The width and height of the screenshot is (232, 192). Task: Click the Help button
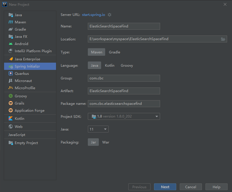click(216, 187)
